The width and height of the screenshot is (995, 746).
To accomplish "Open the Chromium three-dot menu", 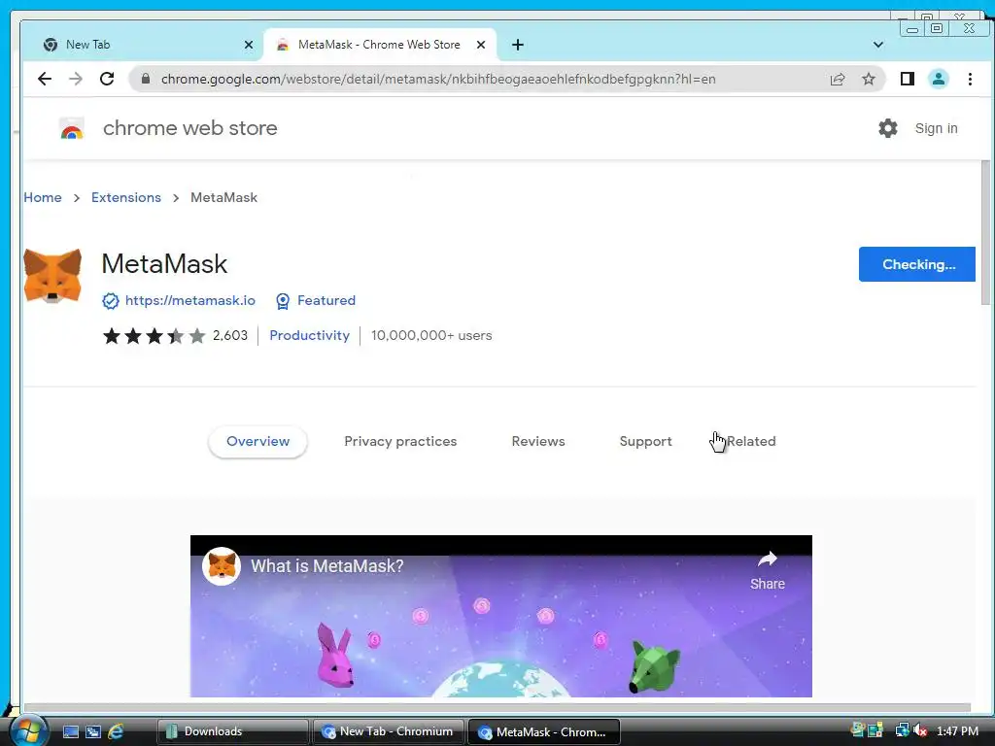I will 970,79.
